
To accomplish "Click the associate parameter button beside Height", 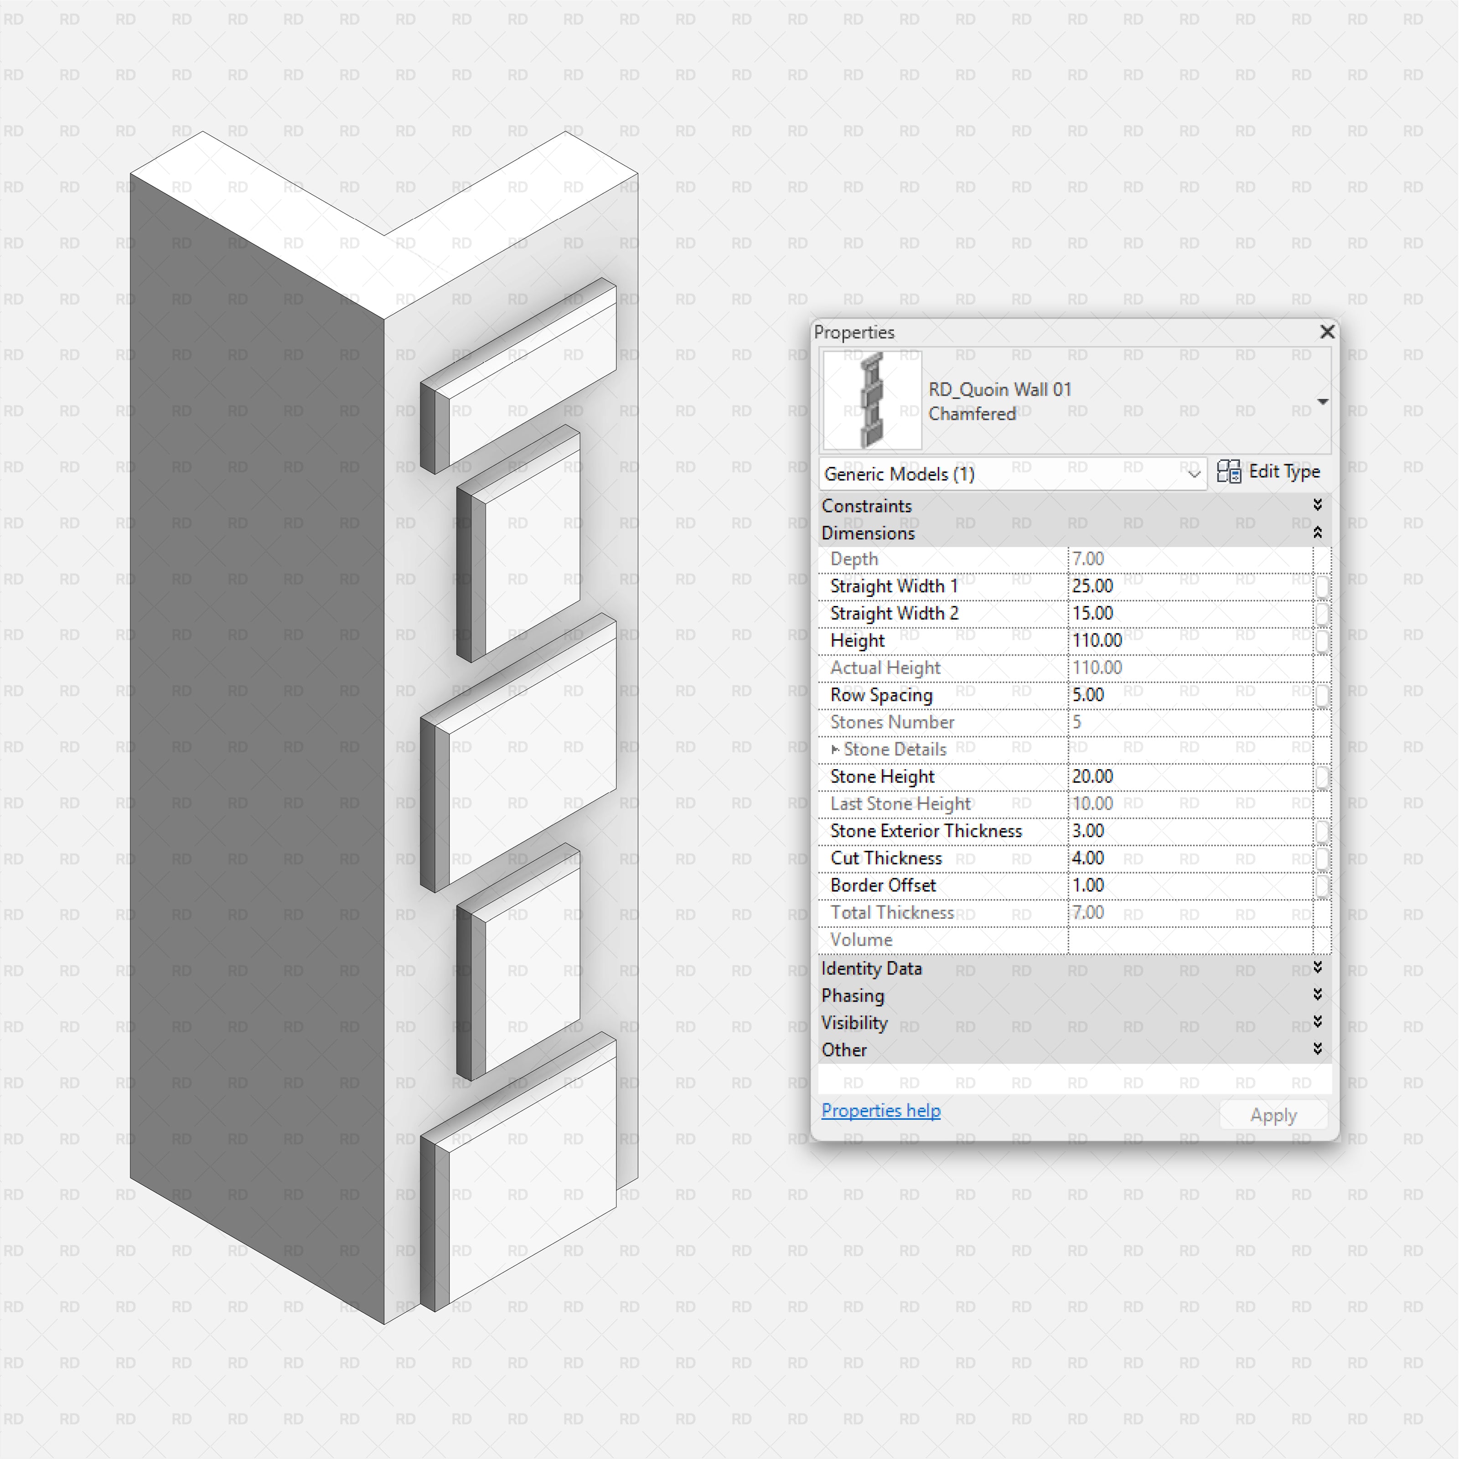I will 1323,641.
